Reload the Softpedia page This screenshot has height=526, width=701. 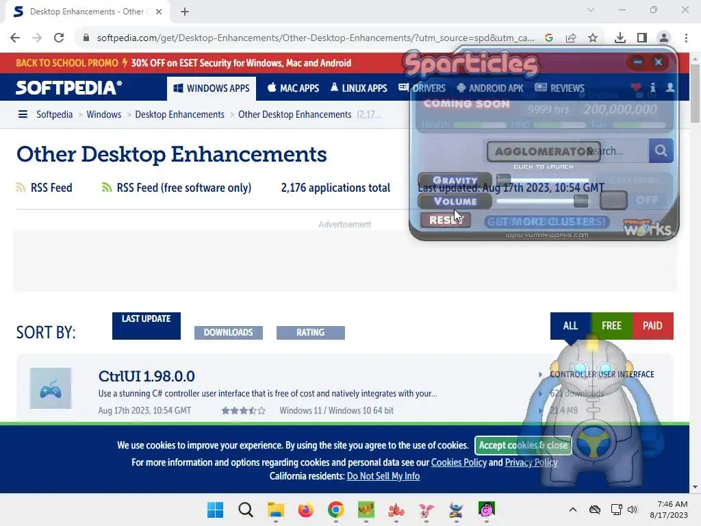pyautogui.click(x=59, y=38)
